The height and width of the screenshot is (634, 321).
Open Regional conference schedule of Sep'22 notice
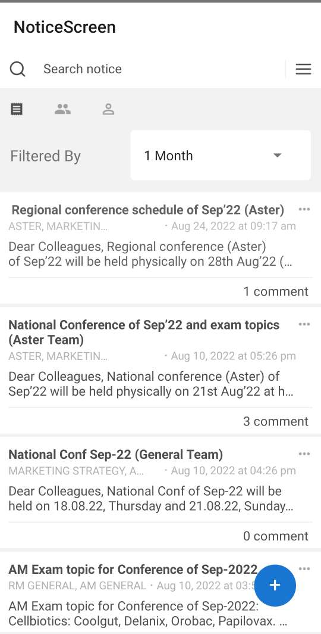click(148, 210)
